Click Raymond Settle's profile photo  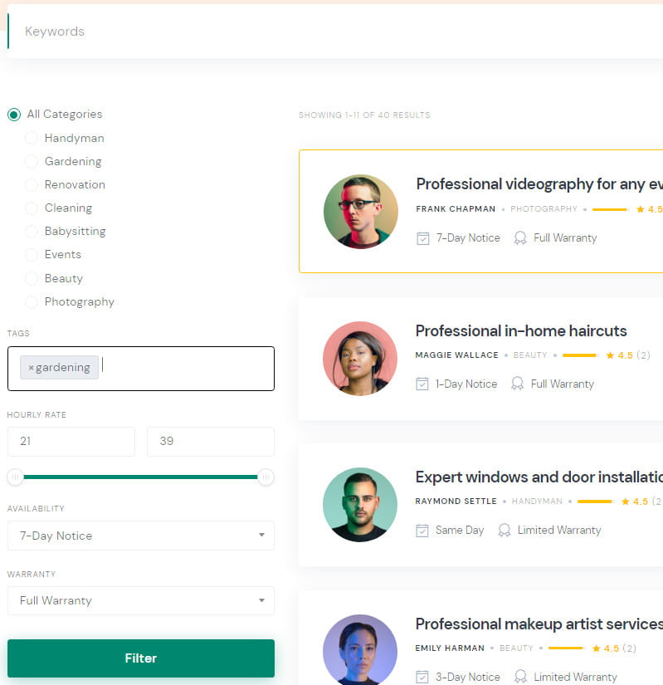pyautogui.click(x=360, y=505)
